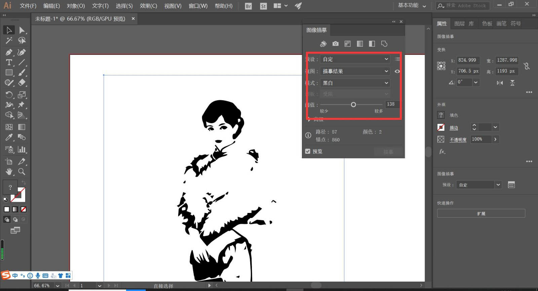Activate the Fill box in toolbar
The width and height of the screenshot is (538, 291).
[x=10, y=187]
